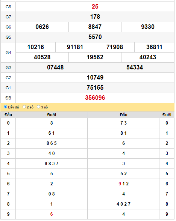176x221 pixels.
Task: Click the G3 number 54334
Action: pyautogui.click(x=135, y=68)
